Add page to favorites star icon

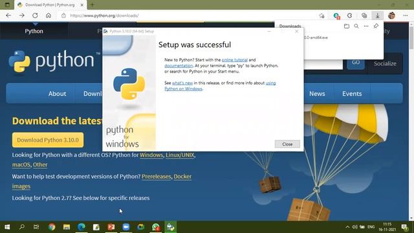click(321, 16)
